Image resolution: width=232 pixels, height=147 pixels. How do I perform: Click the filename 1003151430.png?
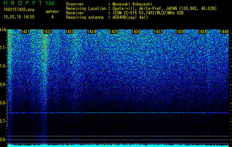19,10
